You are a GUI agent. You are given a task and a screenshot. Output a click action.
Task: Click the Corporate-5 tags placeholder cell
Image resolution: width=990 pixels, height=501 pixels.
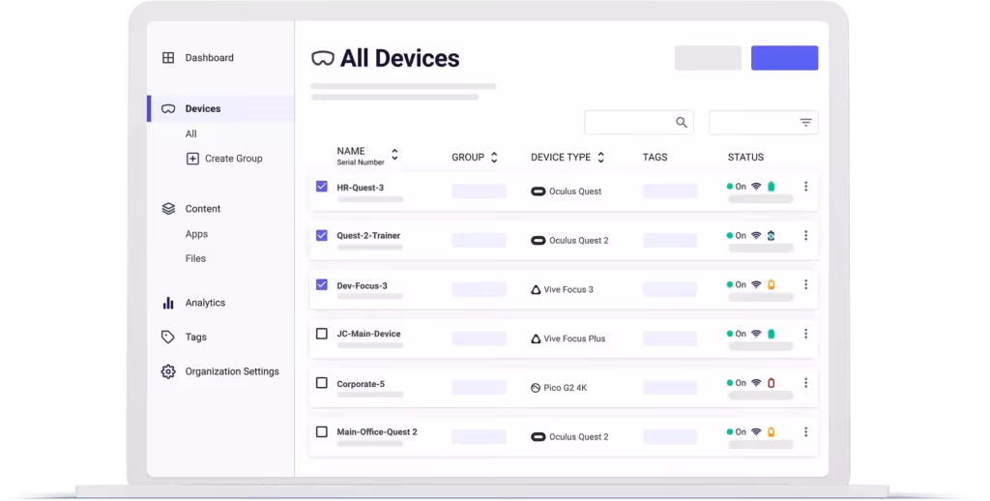point(670,387)
